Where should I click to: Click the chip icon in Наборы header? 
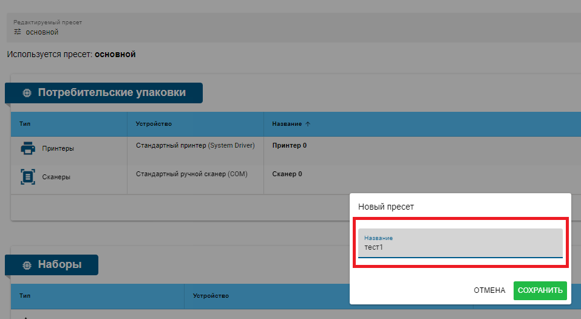coord(26,265)
